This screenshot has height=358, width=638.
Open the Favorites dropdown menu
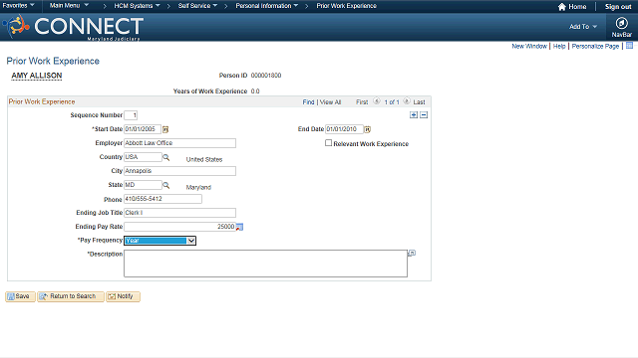click(18, 6)
